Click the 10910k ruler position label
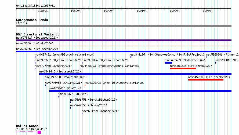Screen dimensions: 239x135 [x=142, y=11]
